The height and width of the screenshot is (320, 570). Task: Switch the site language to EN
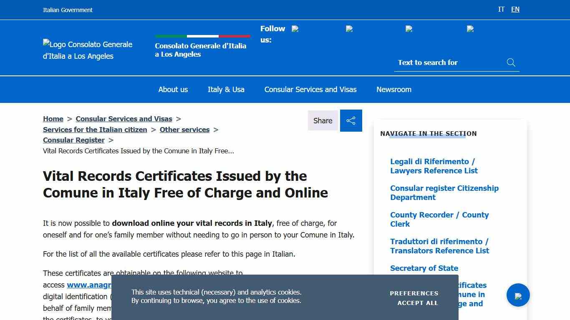pyautogui.click(x=515, y=9)
